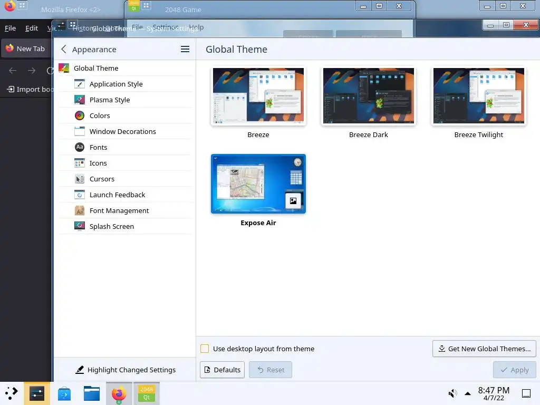Click the 'Launch Feedback' label
The image size is (540, 405).
pos(118,195)
